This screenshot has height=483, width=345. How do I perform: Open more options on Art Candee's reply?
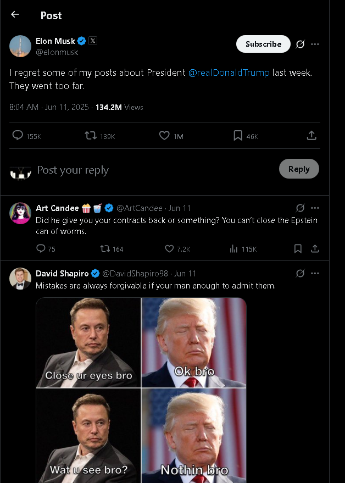(315, 208)
